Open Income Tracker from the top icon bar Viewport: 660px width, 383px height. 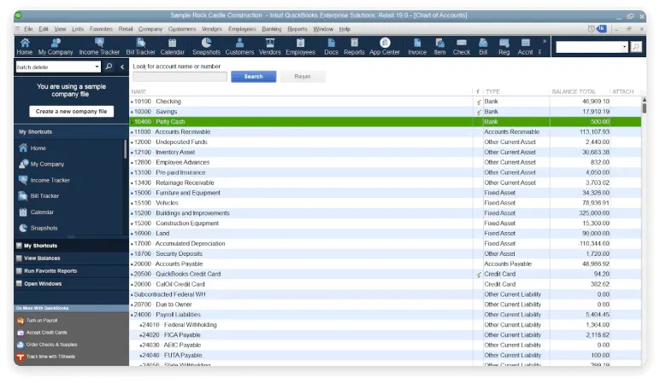pyautogui.click(x=99, y=47)
